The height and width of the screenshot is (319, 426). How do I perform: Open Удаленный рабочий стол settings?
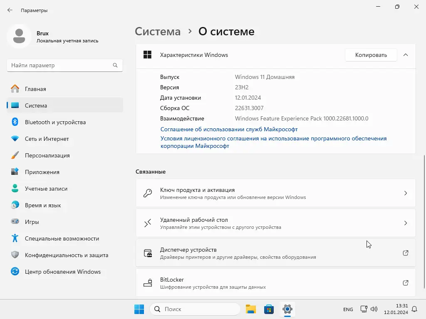click(x=275, y=223)
